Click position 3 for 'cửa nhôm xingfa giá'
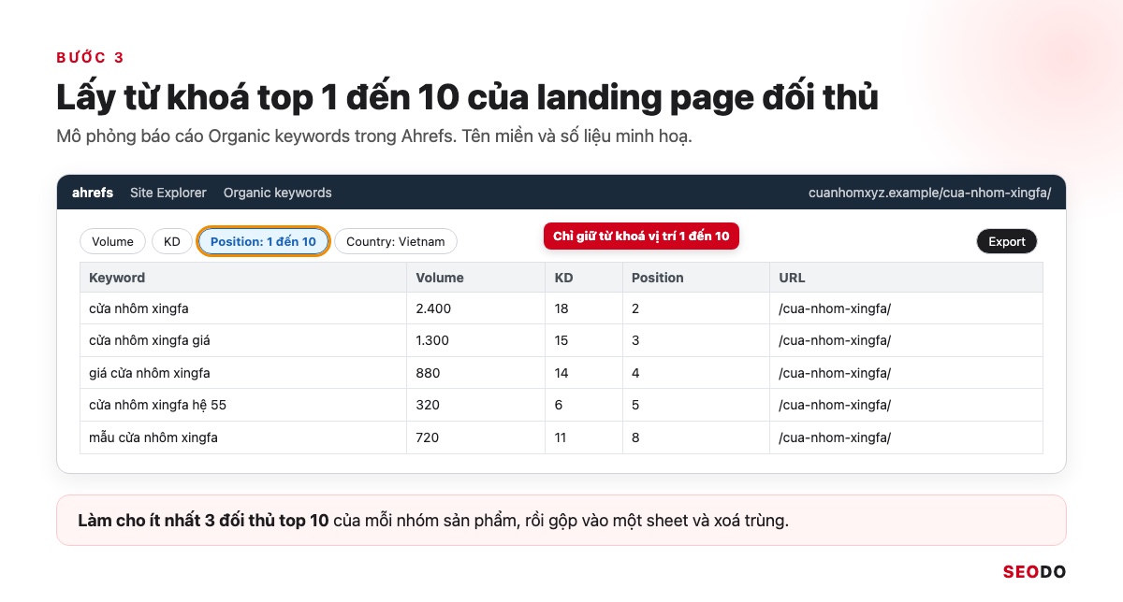This screenshot has height=602, width=1123. click(635, 340)
